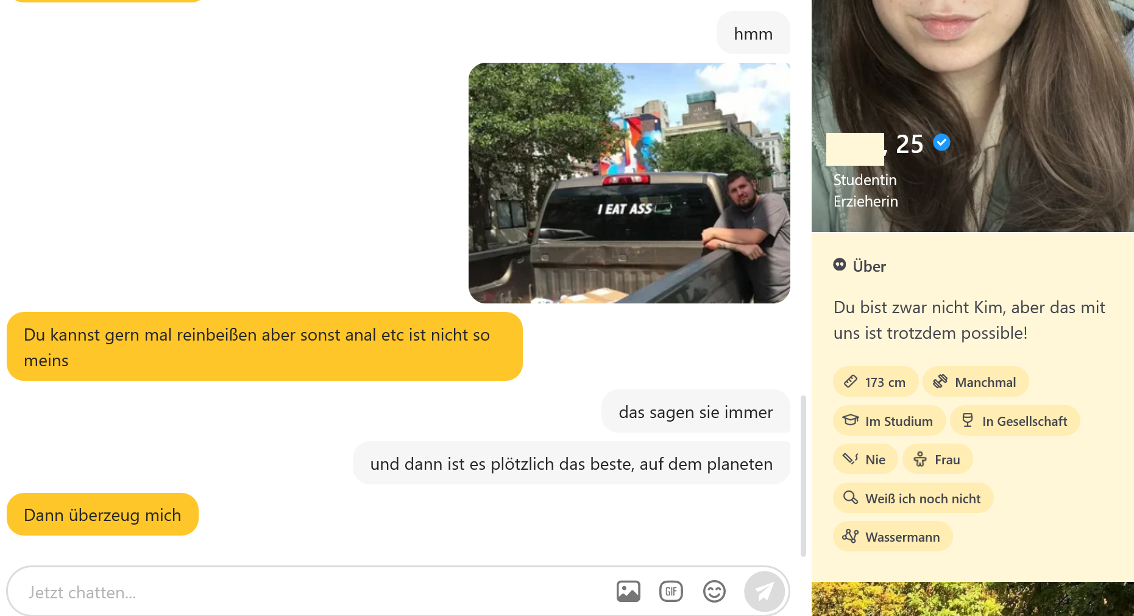The width and height of the screenshot is (1134, 616).
Task: Open the profile portrait photo
Action: click(x=973, y=116)
